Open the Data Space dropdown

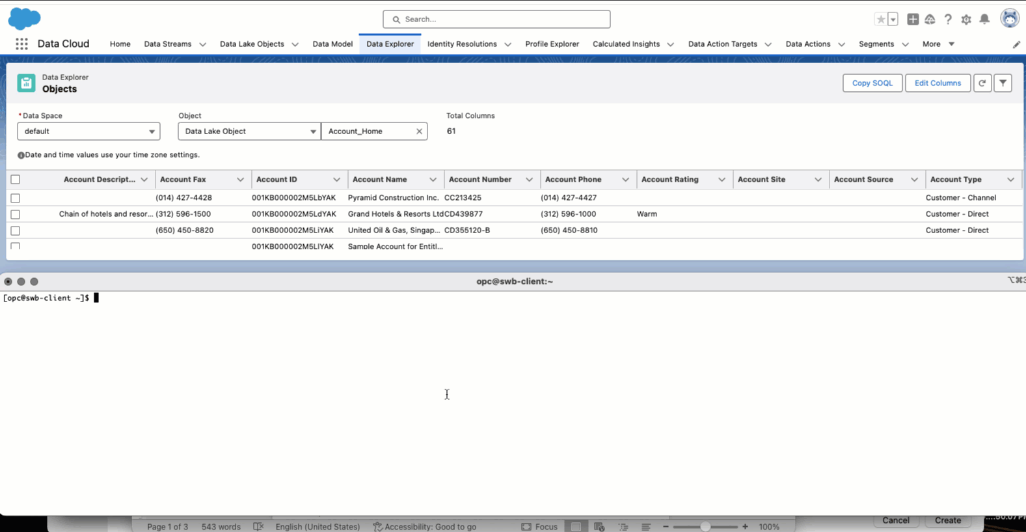(88, 132)
